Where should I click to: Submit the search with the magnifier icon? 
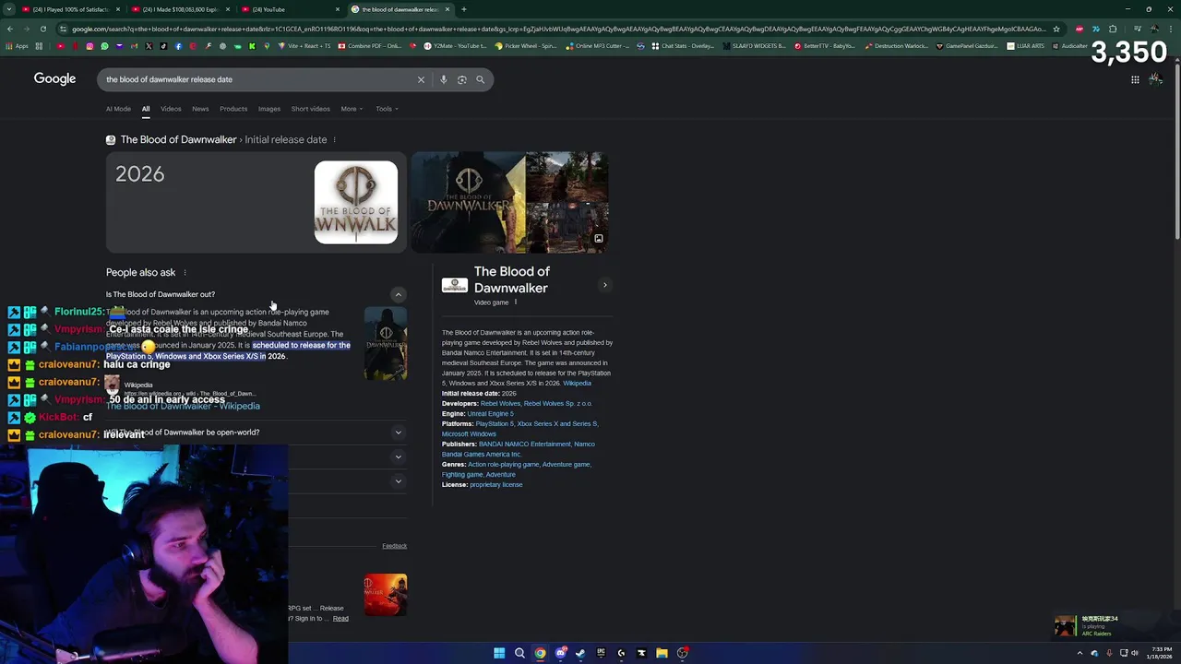480,79
